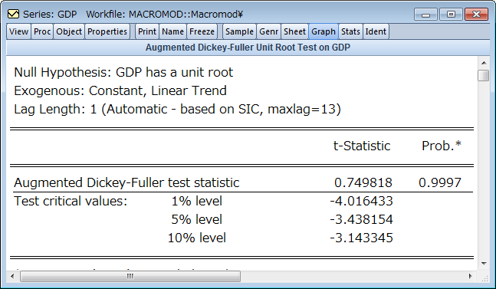Switch to the Sheet view
This screenshot has height=289, width=496.
pos(294,31)
